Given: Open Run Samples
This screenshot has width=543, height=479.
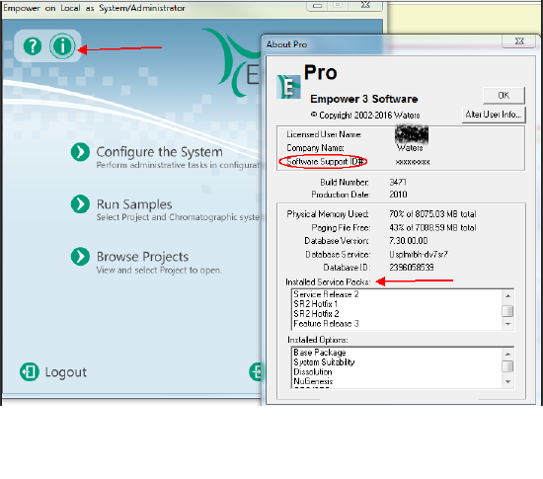Looking at the screenshot, I should 134,204.
